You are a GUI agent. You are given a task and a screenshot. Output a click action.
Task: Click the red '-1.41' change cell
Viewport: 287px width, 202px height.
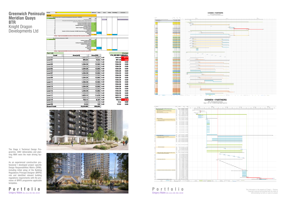tap(125, 60)
